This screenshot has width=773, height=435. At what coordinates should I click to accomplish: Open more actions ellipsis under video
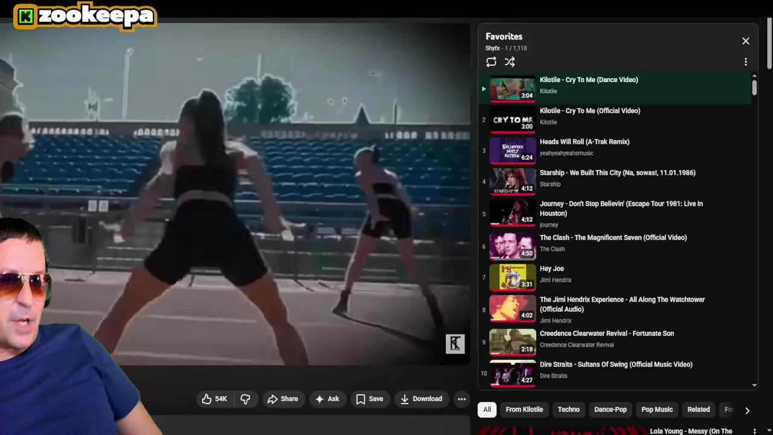coord(461,399)
